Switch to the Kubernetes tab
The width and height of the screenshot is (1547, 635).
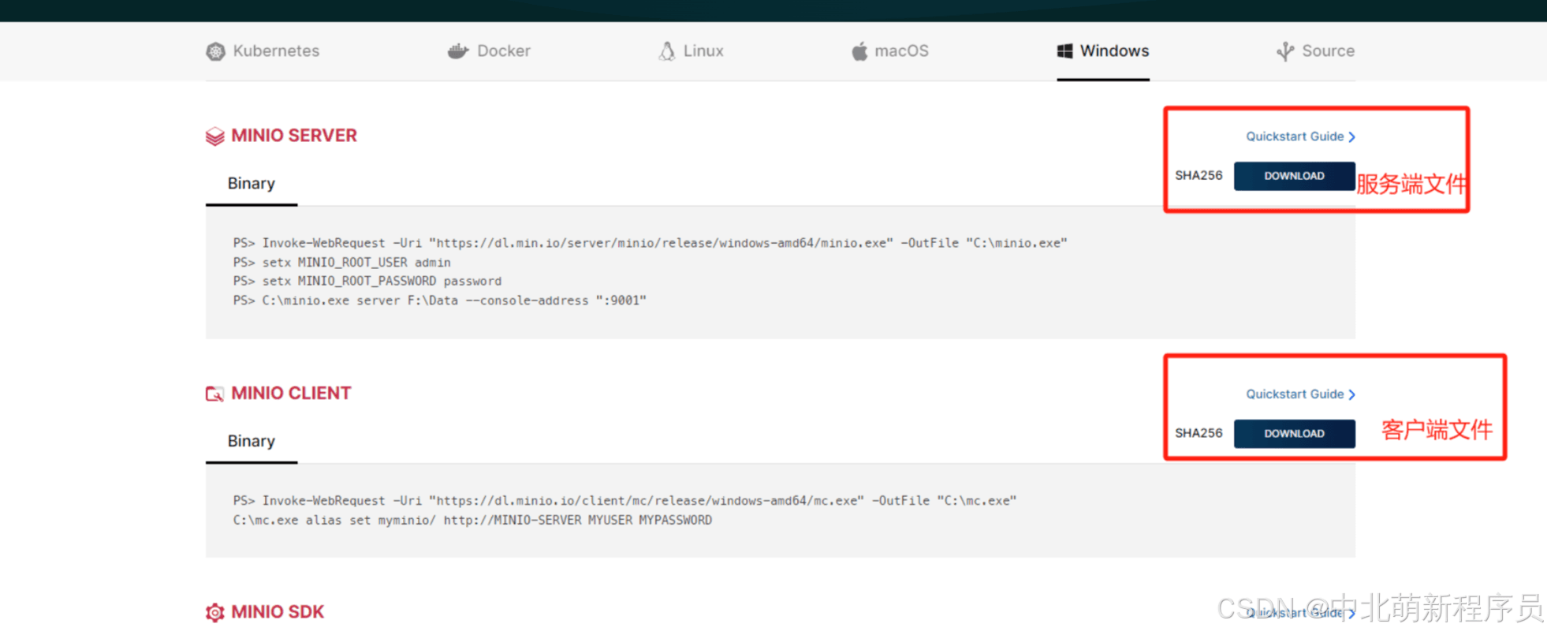276,51
